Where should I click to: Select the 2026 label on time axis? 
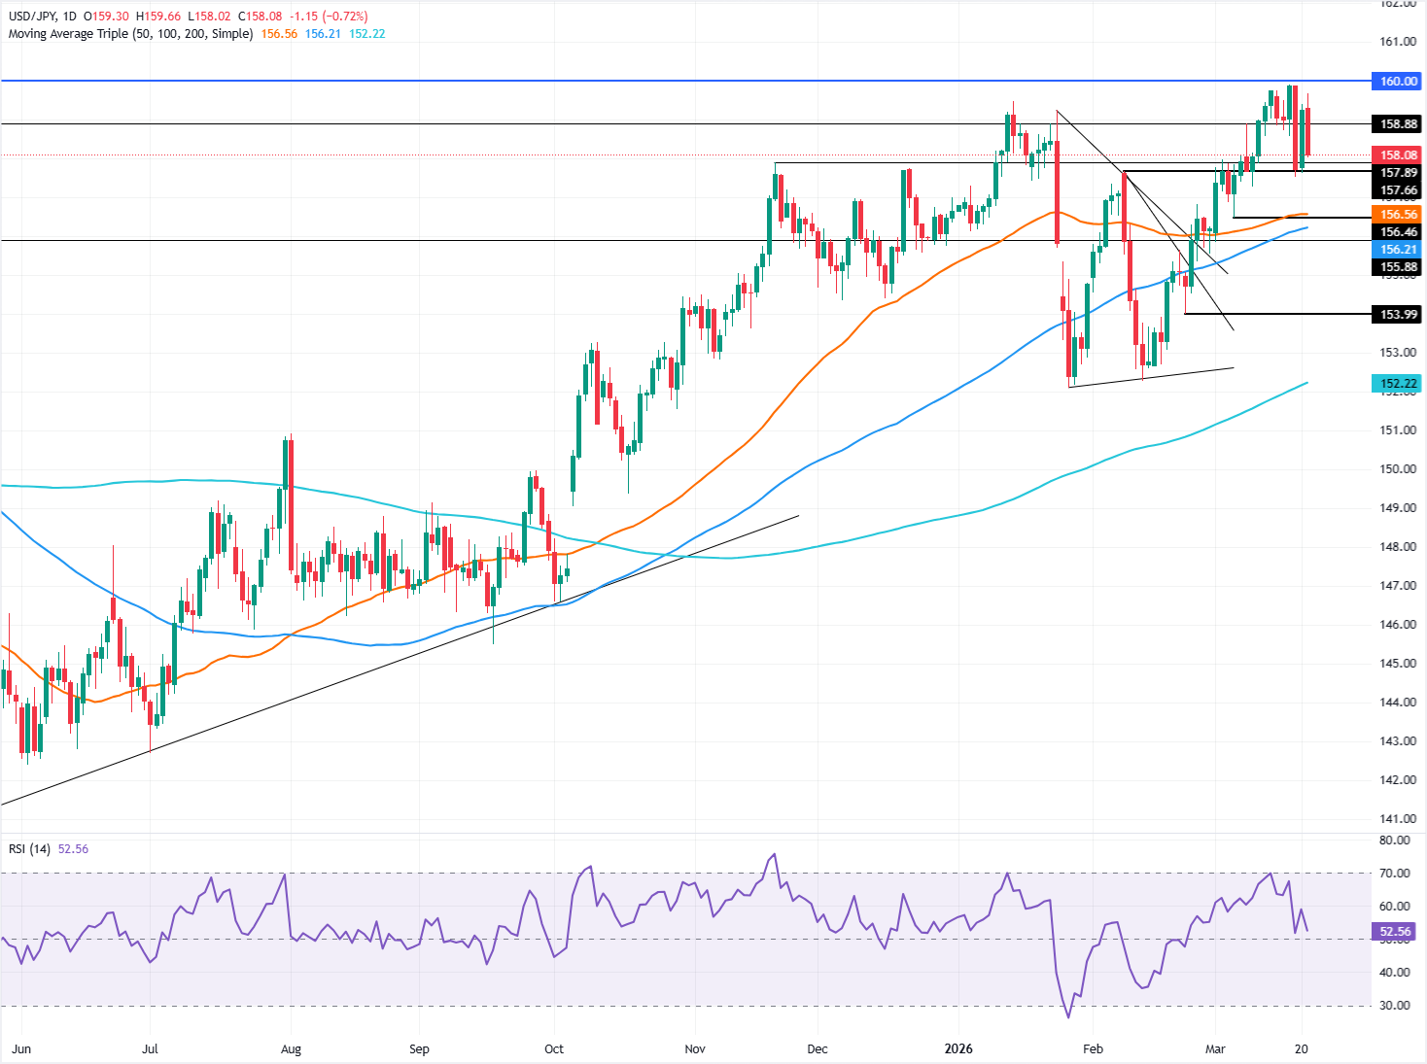pos(958,1049)
